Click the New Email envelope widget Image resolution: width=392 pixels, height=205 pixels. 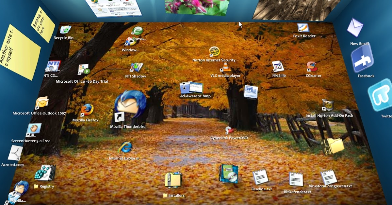(x=355, y=28)
